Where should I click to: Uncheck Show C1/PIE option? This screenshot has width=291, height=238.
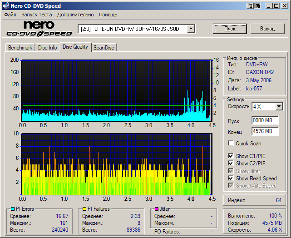click(231, 156)
